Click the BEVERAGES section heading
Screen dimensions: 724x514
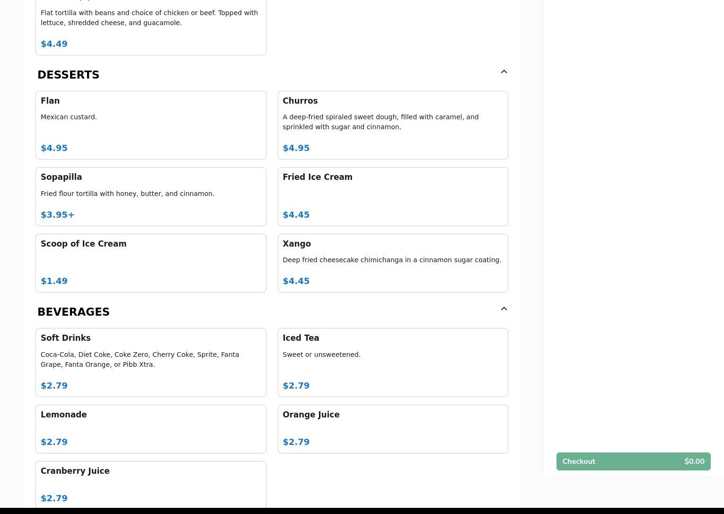(73, 312)
